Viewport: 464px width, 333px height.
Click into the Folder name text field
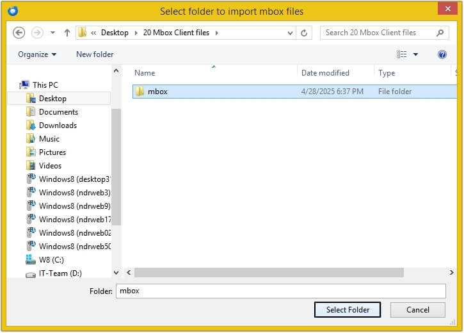tap(280, 291)
